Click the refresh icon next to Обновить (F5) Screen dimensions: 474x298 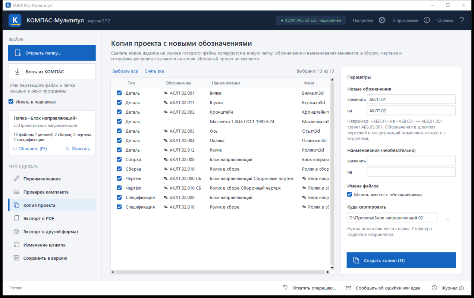tap(15, 149)
